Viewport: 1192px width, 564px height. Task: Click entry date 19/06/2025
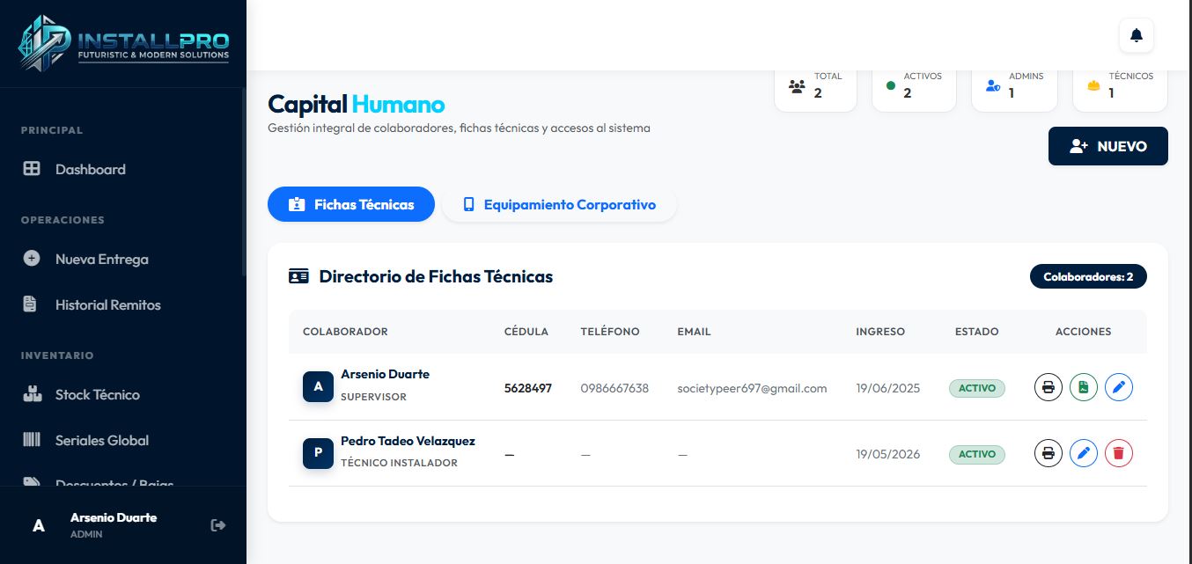coord(887,388)
